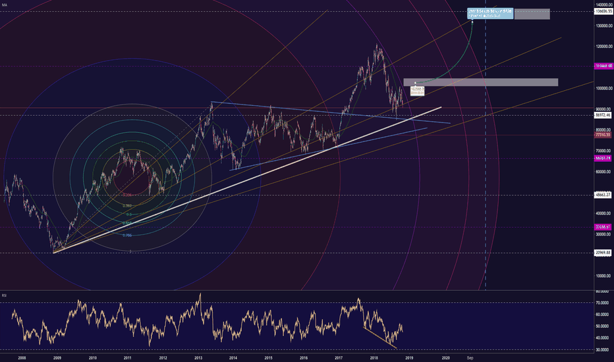Image resolution: width=614 pixels, height=362 pixels.
Task: Click the 2011 label on time axis
Action: click(128, 357)
